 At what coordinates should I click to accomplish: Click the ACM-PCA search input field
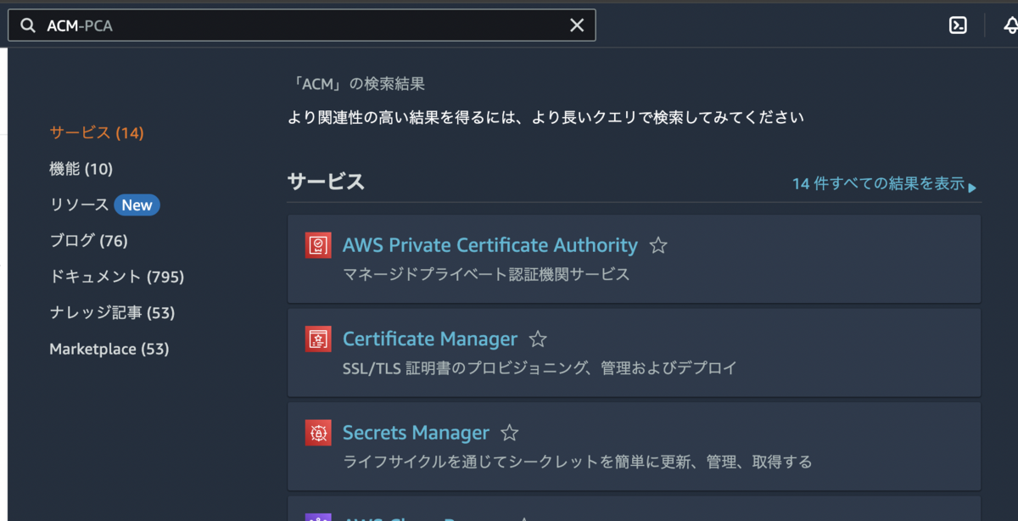point(301,25)
